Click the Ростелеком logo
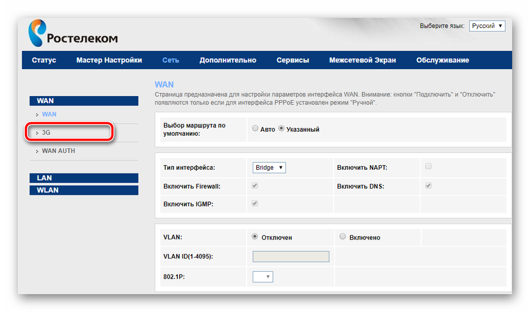This screenshot has height=312, width=530. point(73,33)
